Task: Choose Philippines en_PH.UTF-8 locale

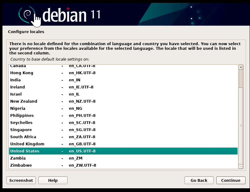Action: click(123, 115)
